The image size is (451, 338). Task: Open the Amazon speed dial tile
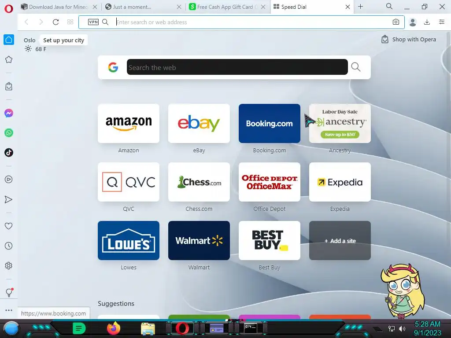coord(129,123)
